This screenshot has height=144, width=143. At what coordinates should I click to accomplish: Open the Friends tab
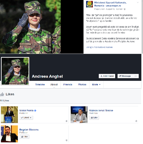[68, 84]
